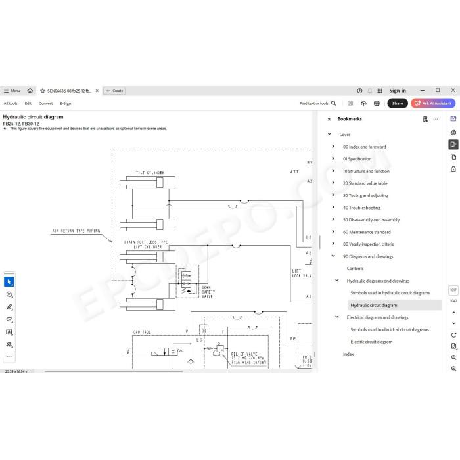The height and width of the screenshot is (460, 460).
Task: Open the page thumbnails panel icon
Action: click(x=453, y=156)
